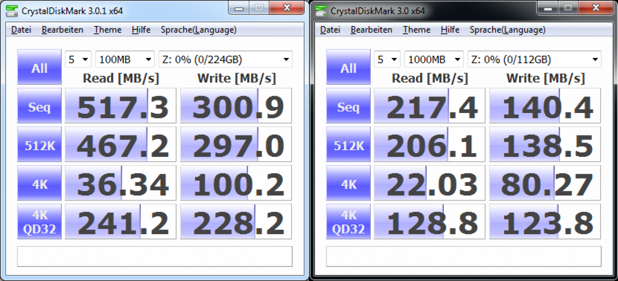The image size is (618, 281).
Task: Open Hilfe menu in the 3.0.1 window
Action: coord(141,30)
